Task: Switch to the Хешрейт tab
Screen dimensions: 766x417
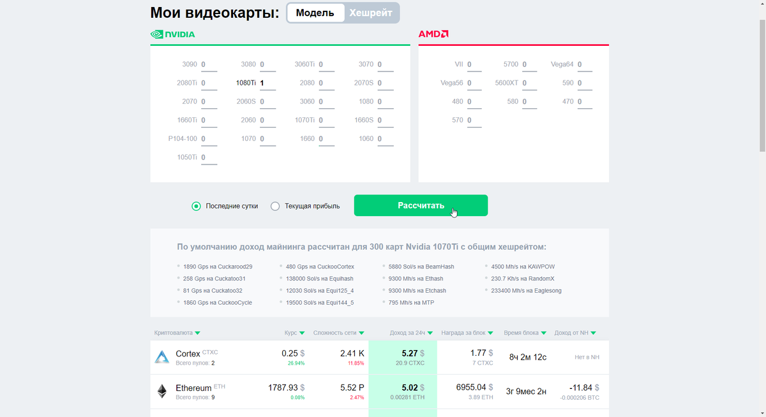Action: pos(371,13)
